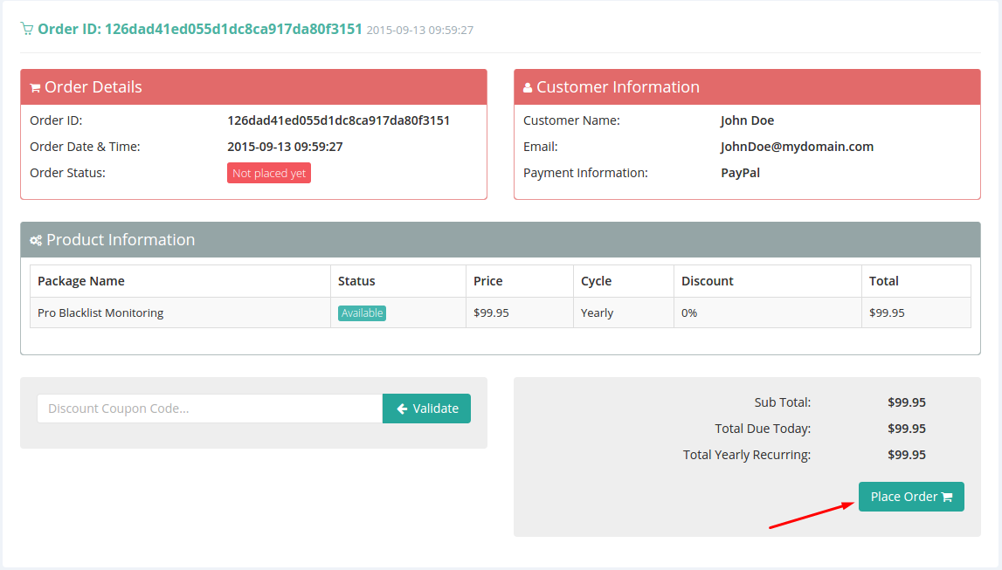
Task: Click the $99.95 value in Total column
Action: point(887,312)
